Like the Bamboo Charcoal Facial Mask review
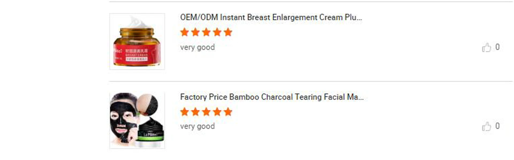The image size is (514, 160). pyautogui.click(x=486, y=126)
